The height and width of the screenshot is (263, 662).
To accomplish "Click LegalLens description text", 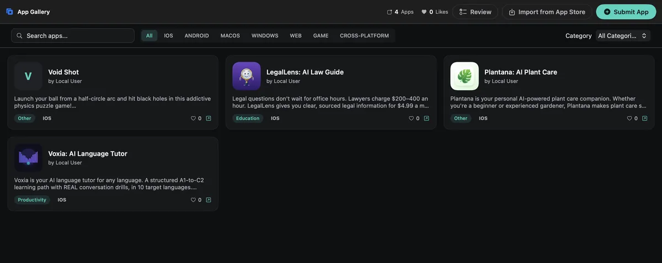I will pos(330,102).
